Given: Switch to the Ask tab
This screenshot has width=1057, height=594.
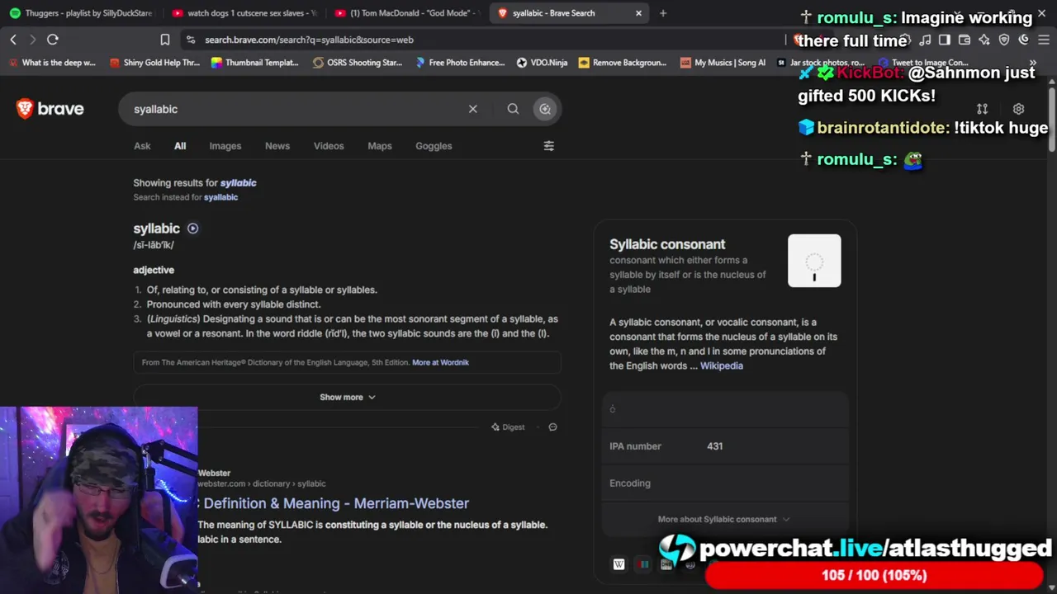Looking at the screenshot, I should [142, 146].
